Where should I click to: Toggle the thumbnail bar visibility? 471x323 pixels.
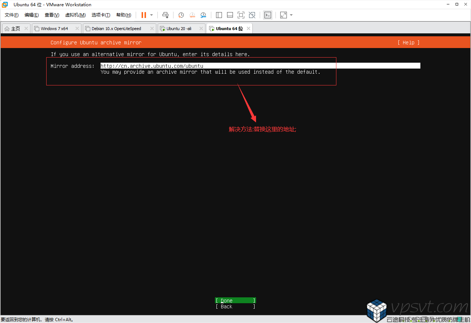point(230,15)
